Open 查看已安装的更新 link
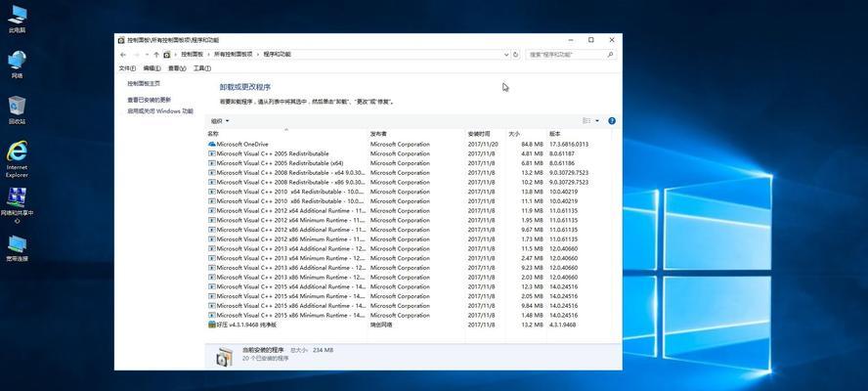This screenshot has height=391, width=868. (x=149, y=100)
